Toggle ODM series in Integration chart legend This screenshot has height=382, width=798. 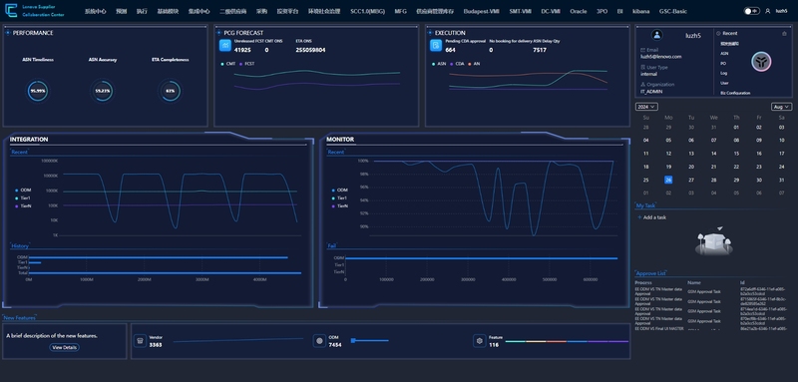24,191
